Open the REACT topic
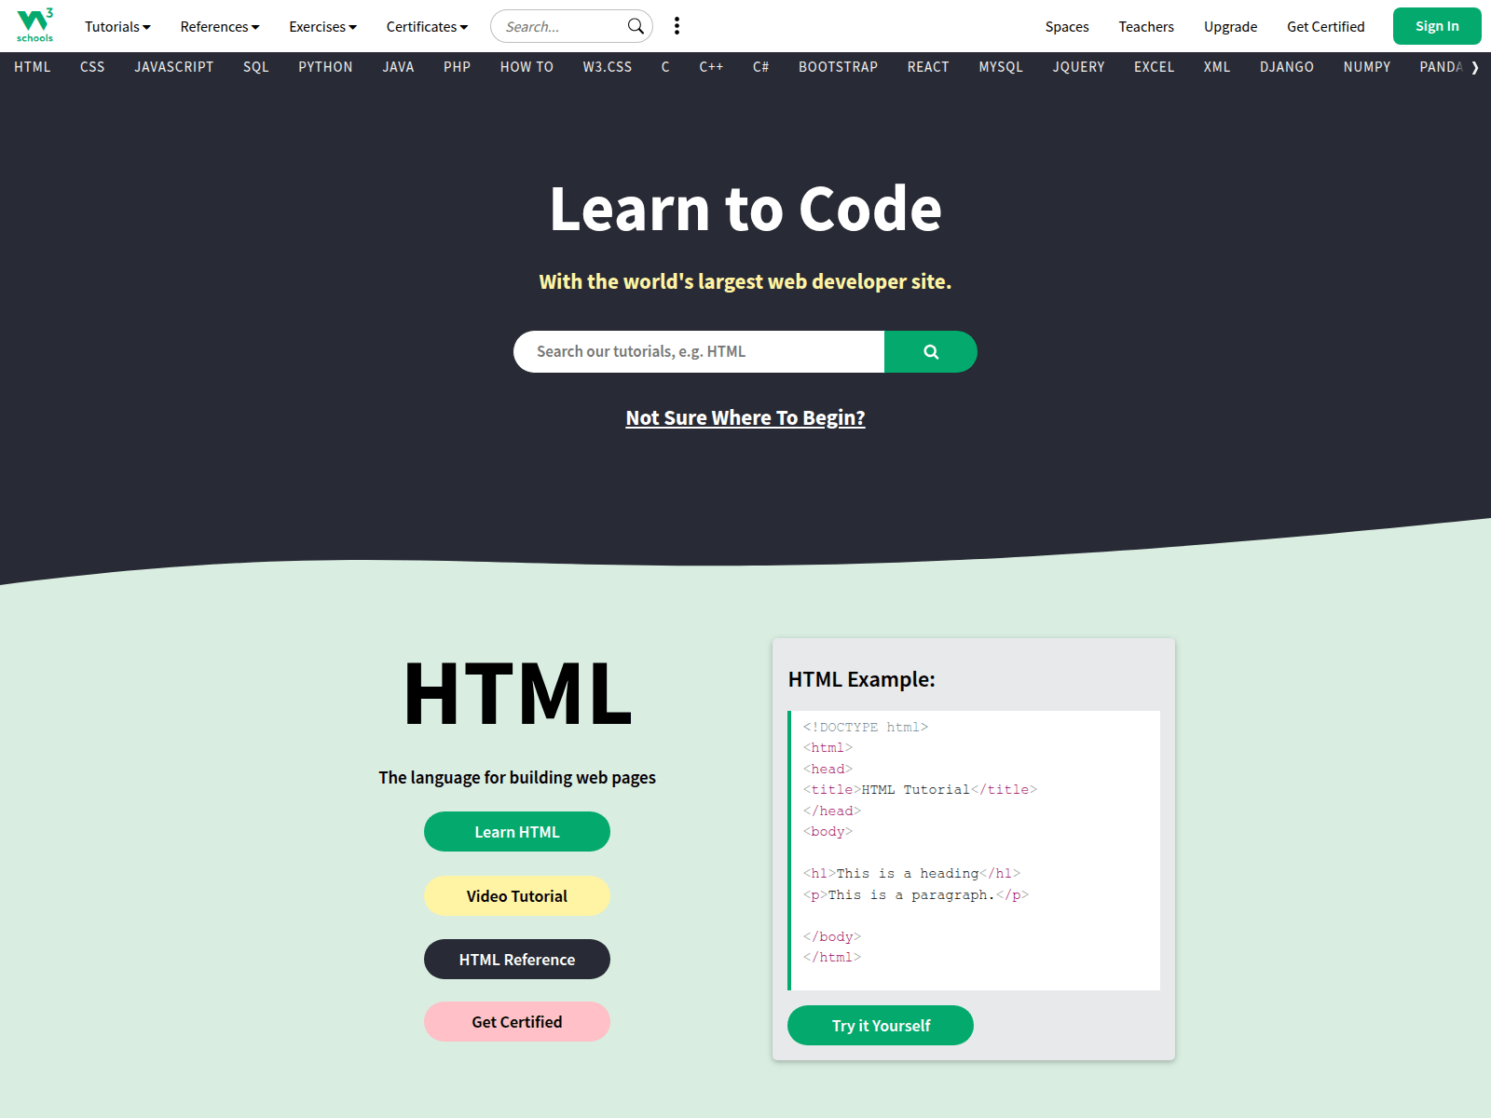 point(928,67)
